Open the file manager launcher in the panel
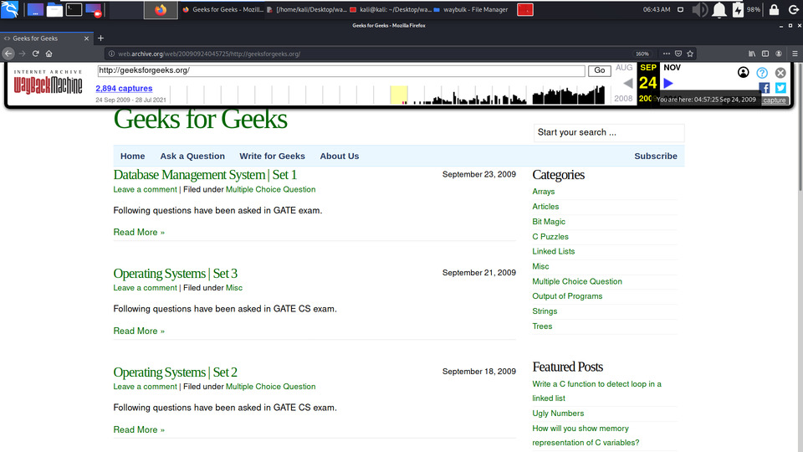Viewport: 803px width, 452px height. coord(54,10)
